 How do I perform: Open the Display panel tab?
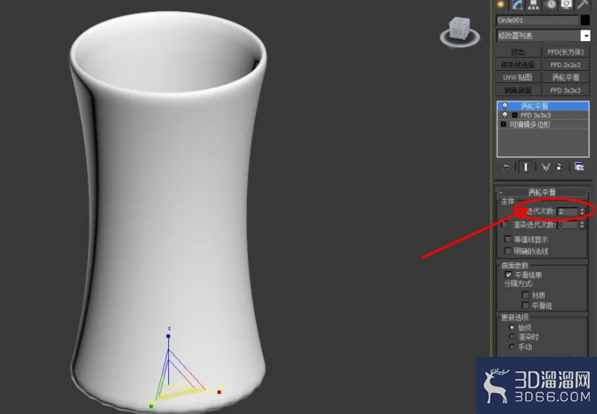point(566,5)
